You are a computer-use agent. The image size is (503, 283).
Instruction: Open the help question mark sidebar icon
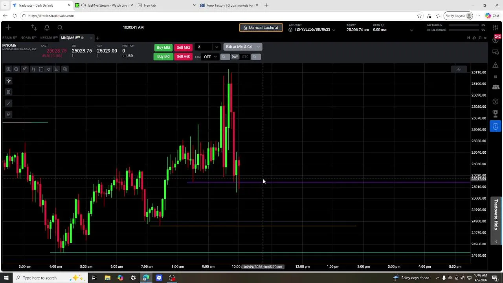[496, 102]
